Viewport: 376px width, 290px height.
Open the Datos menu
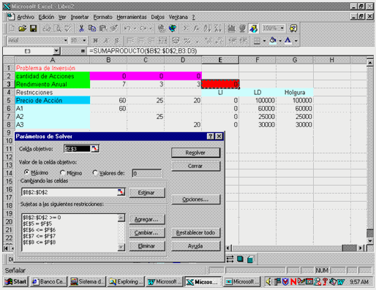[x=157, y=17]
